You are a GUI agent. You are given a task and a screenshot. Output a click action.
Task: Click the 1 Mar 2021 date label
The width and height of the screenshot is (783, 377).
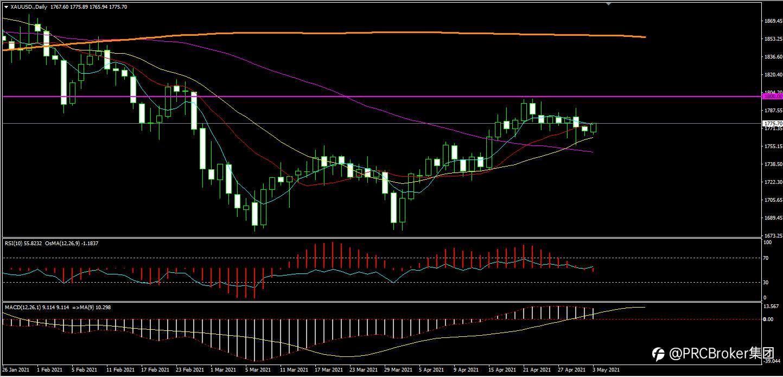223,369
